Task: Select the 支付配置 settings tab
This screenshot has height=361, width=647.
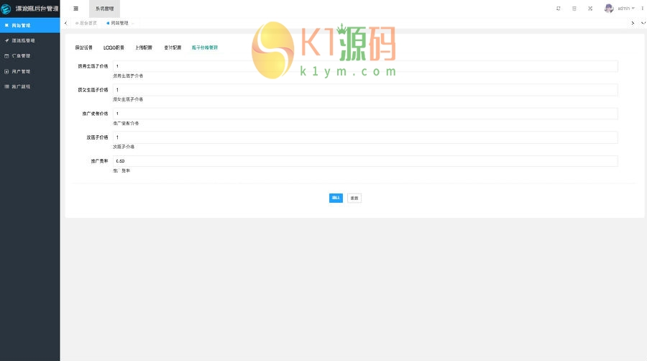Action: 173,47
